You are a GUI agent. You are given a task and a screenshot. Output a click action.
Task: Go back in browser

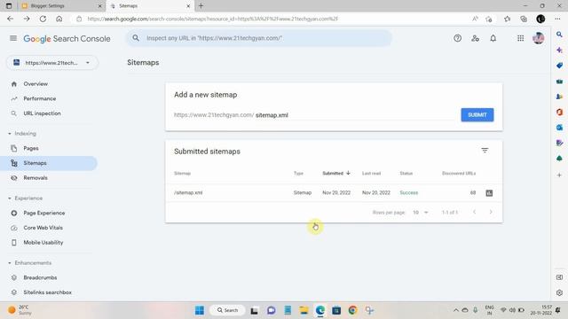(10, 19)
